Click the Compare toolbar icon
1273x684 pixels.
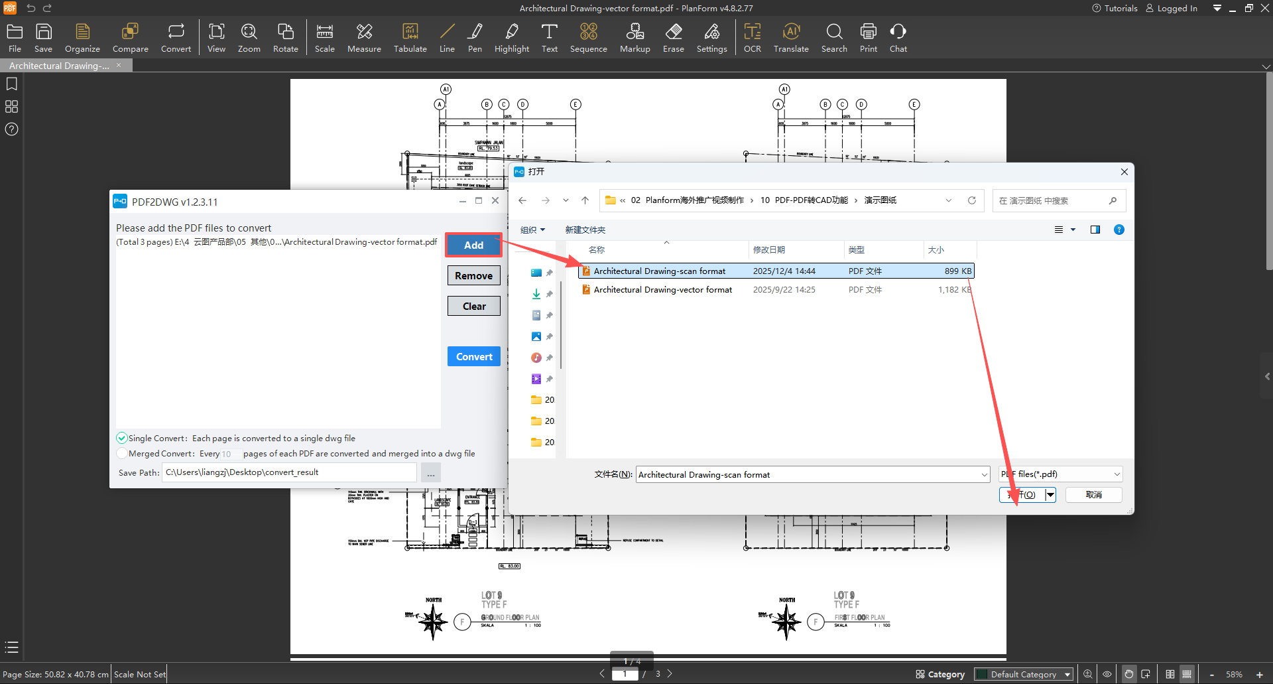130,38
